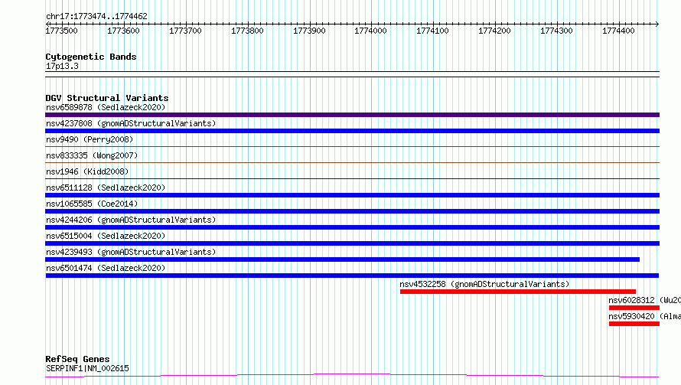Screen dimensions: 681x385
Task: Click ruler position 1773600
Action: (x=123, y=31)
